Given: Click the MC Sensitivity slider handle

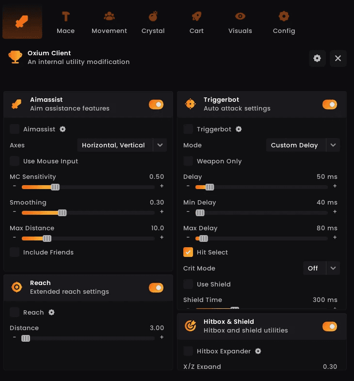Looking at the screenshot, I should pyautogui.click(x=55, y=187).
